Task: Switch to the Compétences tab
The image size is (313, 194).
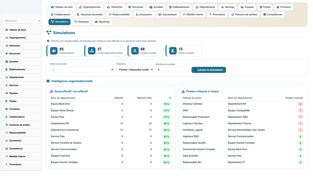Action: pos(273,15)
